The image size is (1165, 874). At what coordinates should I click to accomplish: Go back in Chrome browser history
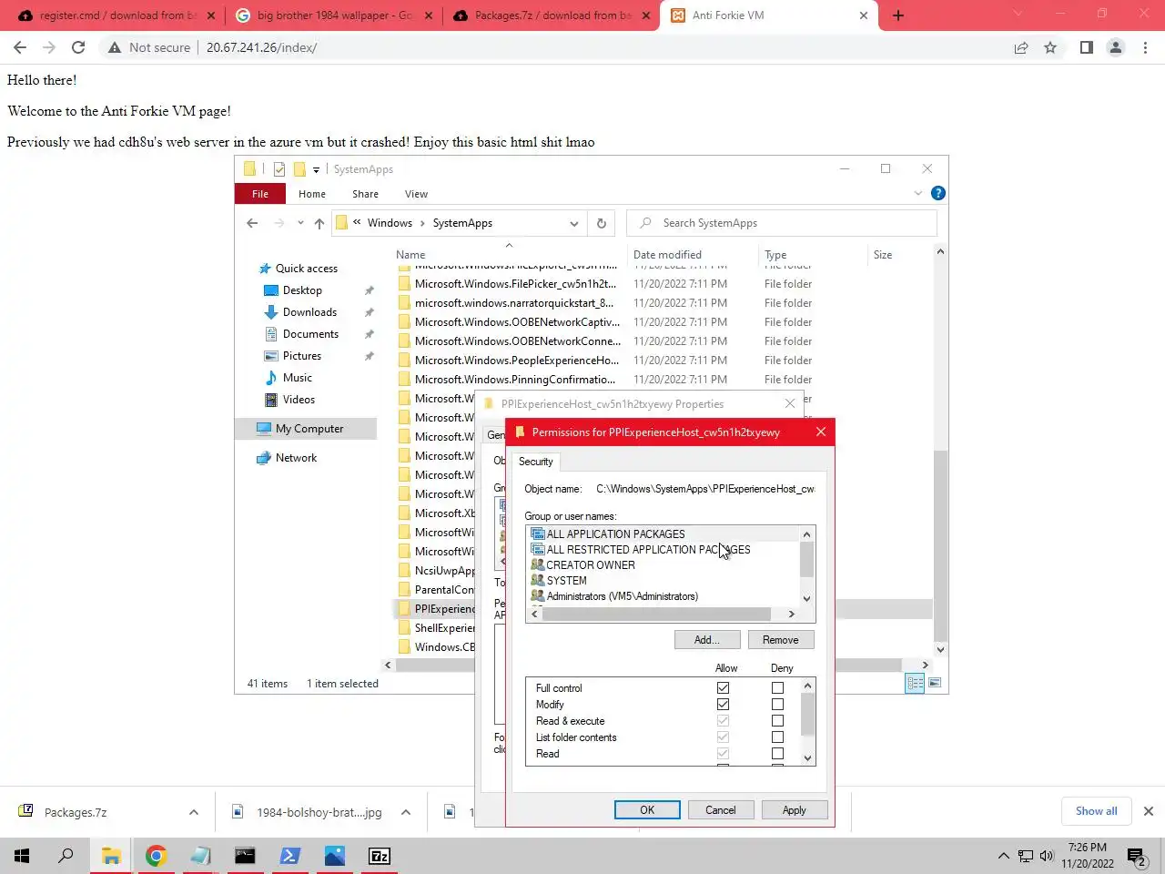[x=20, y=47]
